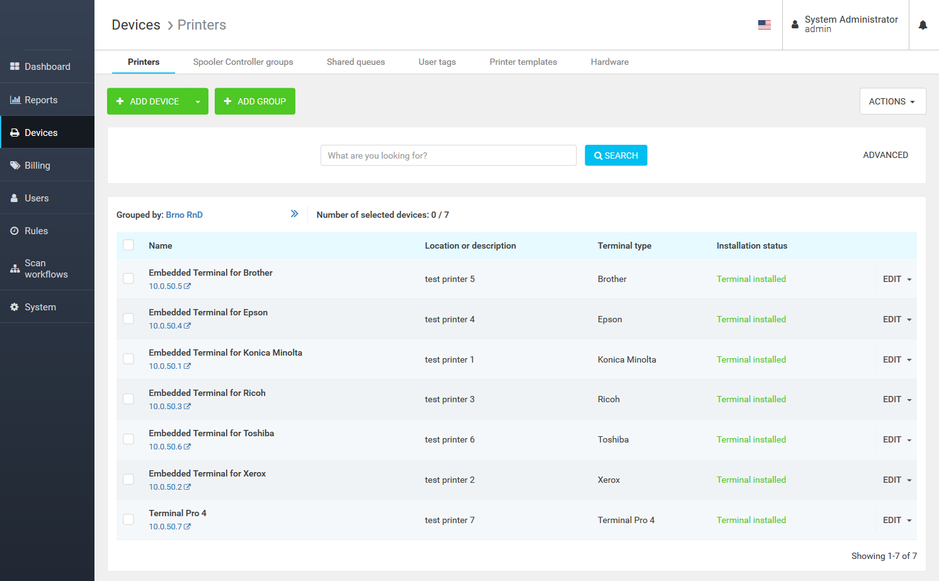Click the System gear icon

(x=14, y=307)
